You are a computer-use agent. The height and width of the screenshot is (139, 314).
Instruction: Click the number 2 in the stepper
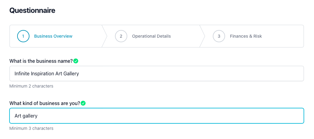[121, 36]
